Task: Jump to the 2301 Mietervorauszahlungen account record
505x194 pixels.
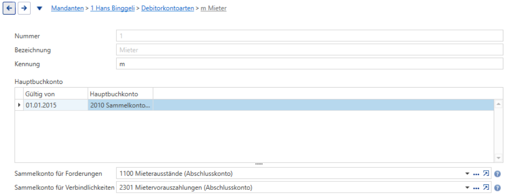Action: pyautogui.click(x=486, y=187)
